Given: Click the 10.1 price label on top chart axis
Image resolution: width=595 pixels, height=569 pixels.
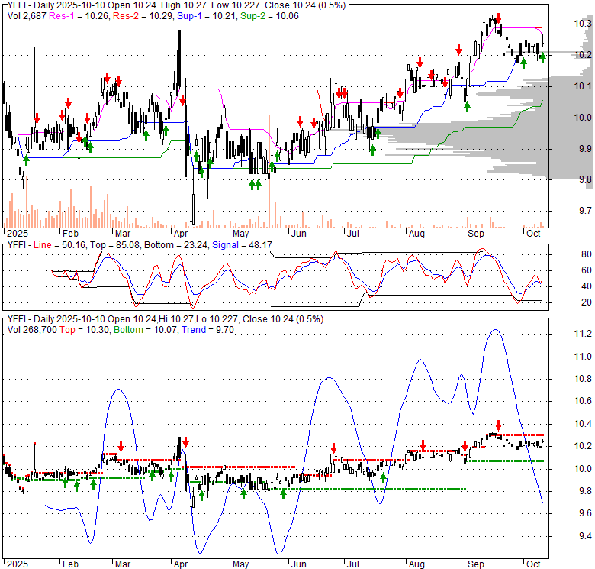Looking at the screenshot, I should pos(583,86).
